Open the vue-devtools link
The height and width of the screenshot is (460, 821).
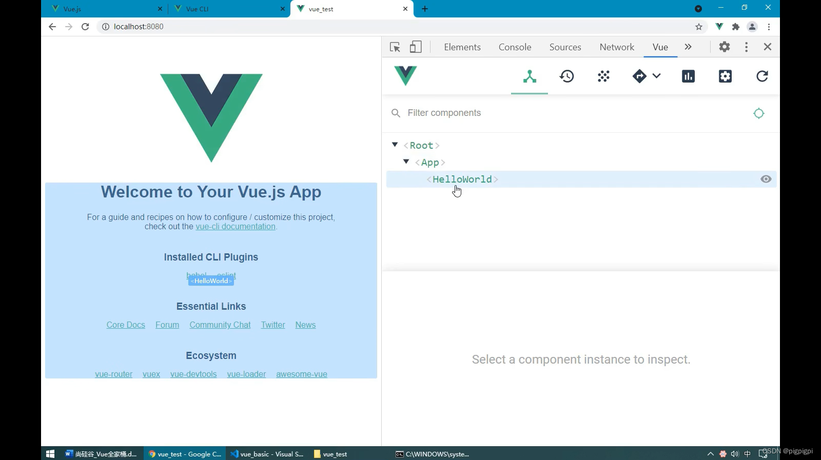[x=193, y=374]
